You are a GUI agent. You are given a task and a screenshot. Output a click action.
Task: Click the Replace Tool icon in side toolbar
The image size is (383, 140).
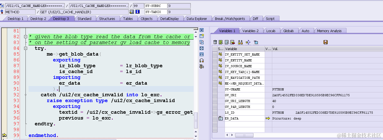(202, 42)
